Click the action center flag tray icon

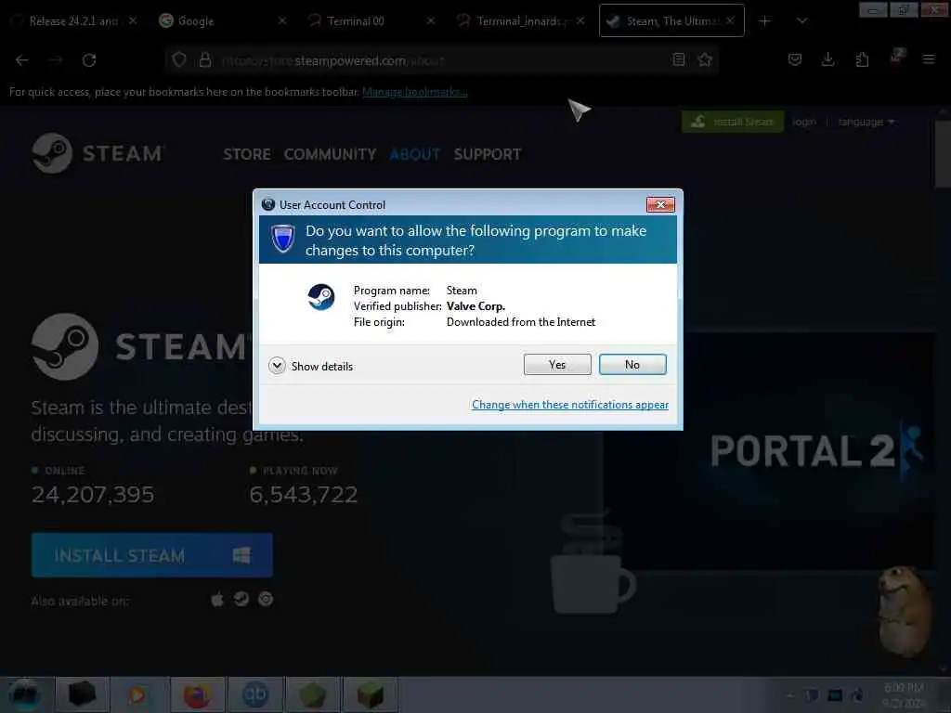point(812,694)
